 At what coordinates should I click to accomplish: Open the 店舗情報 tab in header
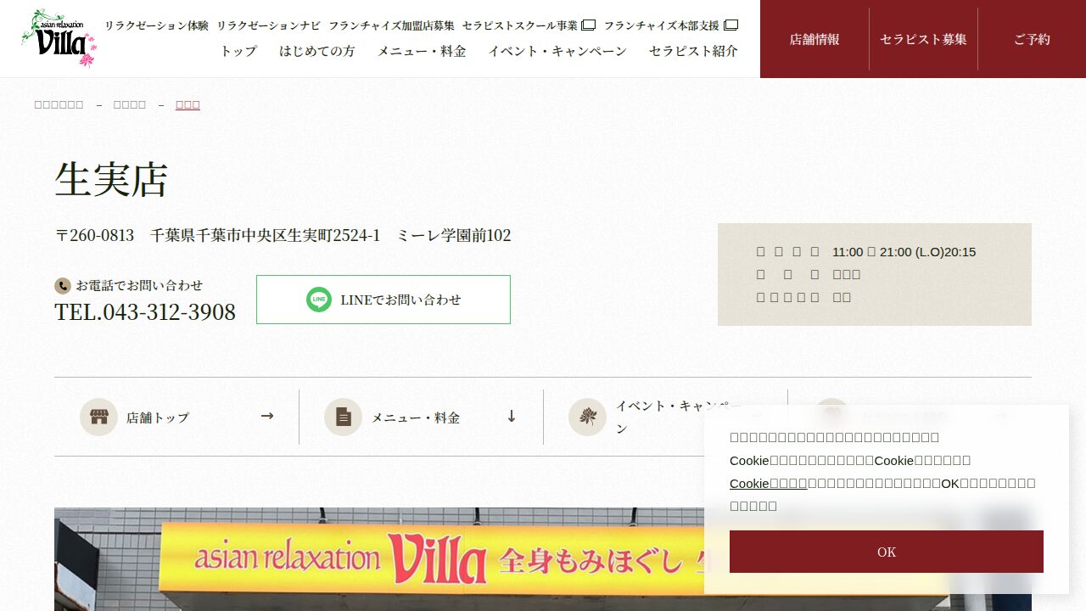click(814, 39)
